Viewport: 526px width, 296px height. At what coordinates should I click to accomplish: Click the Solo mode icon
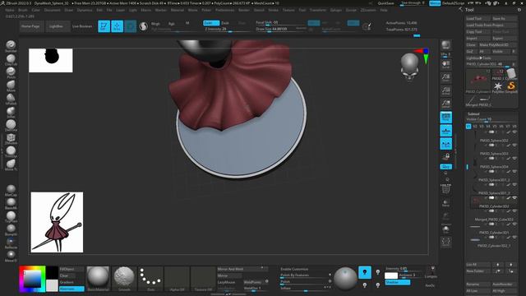(445, 229)
